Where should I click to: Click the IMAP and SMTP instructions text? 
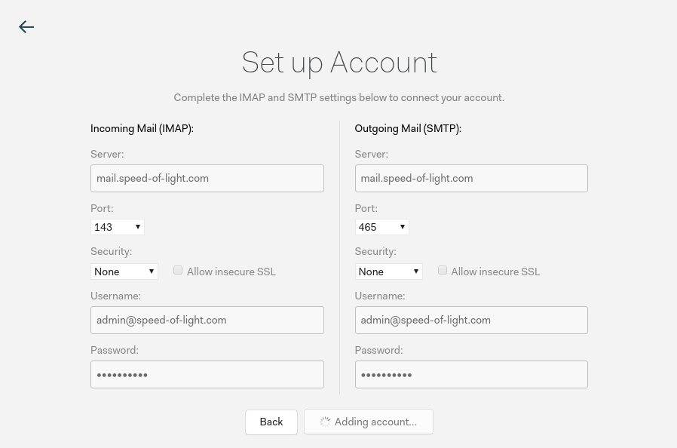339,98
